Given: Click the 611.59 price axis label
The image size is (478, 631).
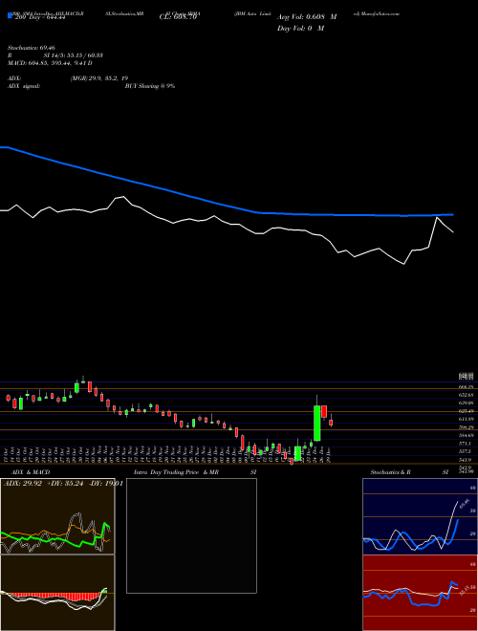Looking at the screenshot, I should (x=467, y=419).
